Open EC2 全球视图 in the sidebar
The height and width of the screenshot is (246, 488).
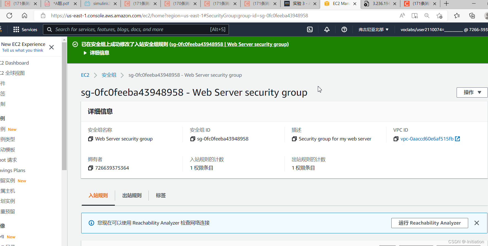(x=12, y=73)
